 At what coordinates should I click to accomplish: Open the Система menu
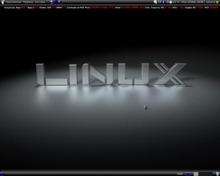[40, 2]
